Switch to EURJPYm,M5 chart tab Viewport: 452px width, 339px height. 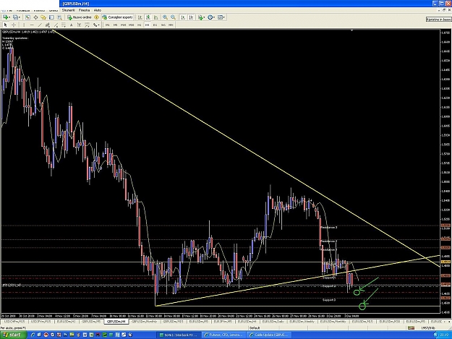[x=224, y=321]
